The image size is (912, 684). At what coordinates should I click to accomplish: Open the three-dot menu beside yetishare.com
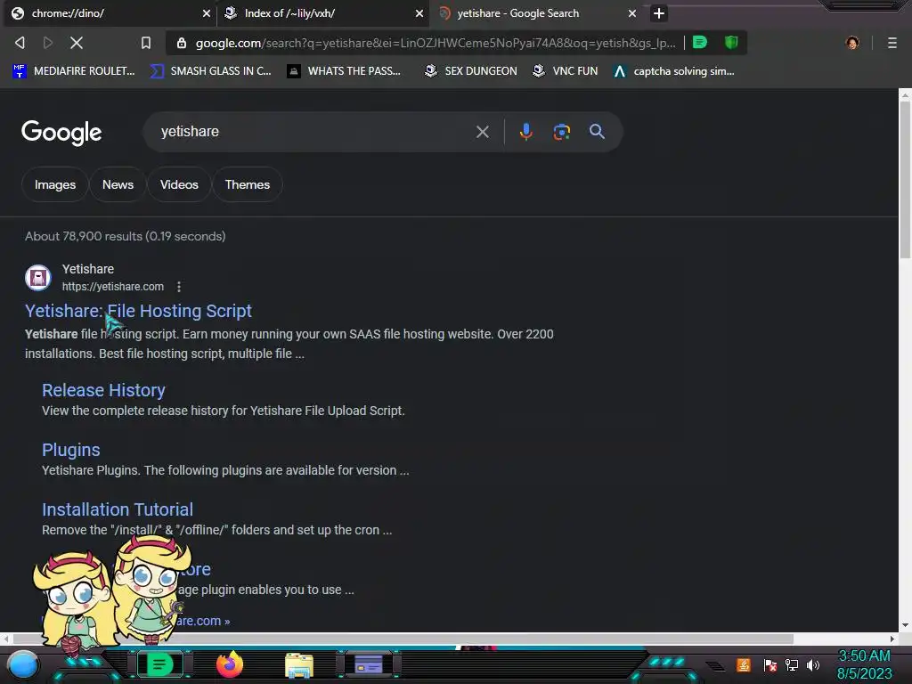pyautogui.click(x=178, y=287)
